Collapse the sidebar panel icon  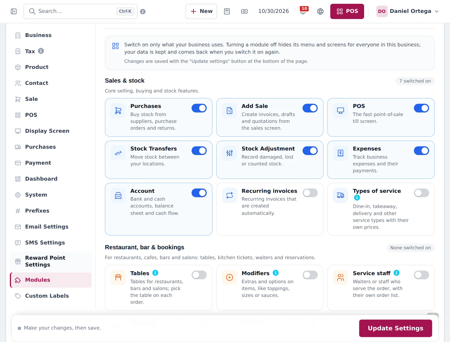click(14, 11)
